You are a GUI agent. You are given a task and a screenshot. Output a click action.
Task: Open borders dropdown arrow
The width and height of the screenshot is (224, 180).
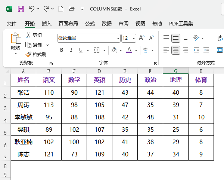click(104, 50)
